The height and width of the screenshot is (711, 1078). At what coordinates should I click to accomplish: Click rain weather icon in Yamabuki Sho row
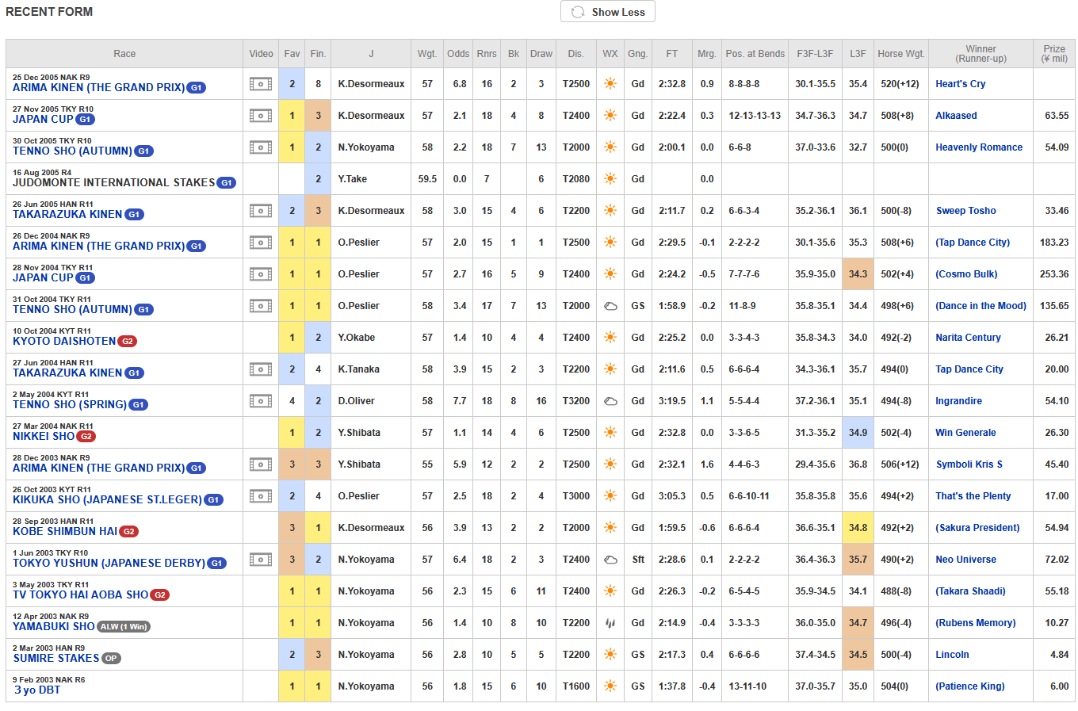tap(610, 623)
